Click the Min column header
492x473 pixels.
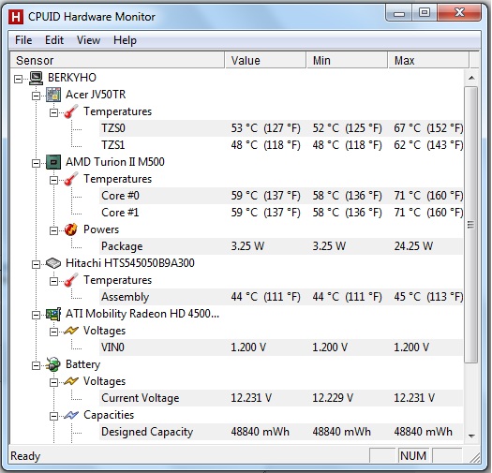point(347,60)
